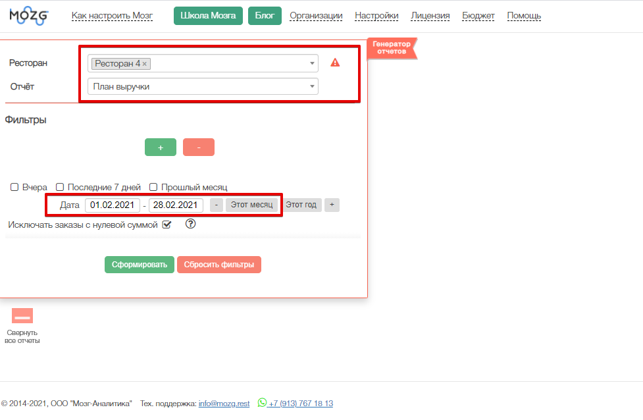This screenshot has height=420, width=643.
Task: Expand the Ресторан dropdown arrow
Action: (312, 63)
